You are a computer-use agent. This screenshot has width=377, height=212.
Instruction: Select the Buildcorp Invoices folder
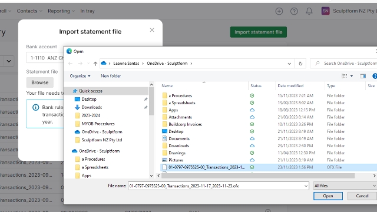[185, 124]
